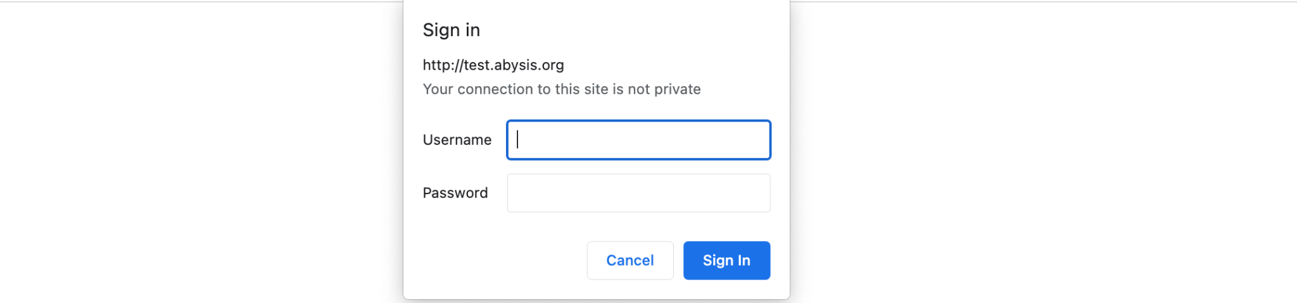Click the connection not private warning
Screen dimensions: 1297x303
(x=562, y=89)
